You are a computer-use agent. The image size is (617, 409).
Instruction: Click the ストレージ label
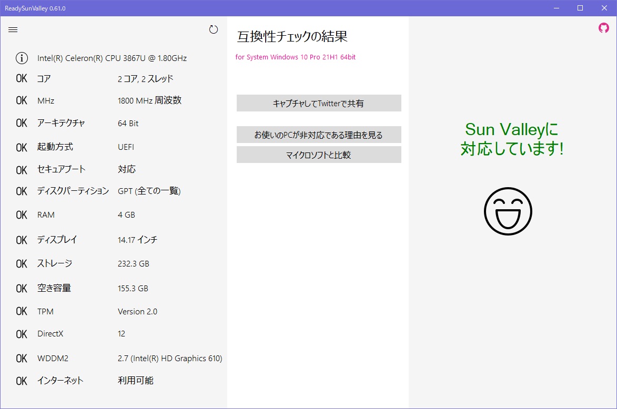[55, 263]
